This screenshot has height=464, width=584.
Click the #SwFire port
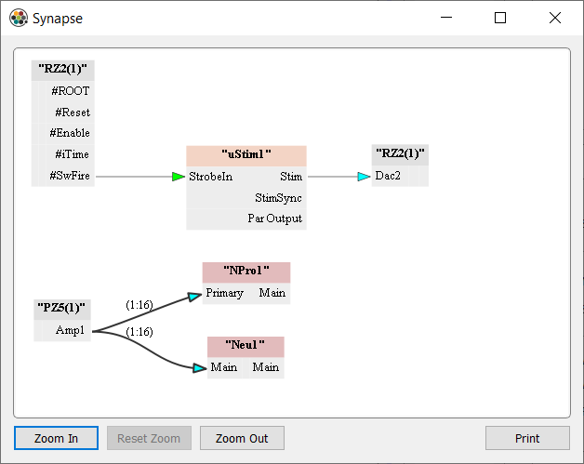[x=70, y=176]
